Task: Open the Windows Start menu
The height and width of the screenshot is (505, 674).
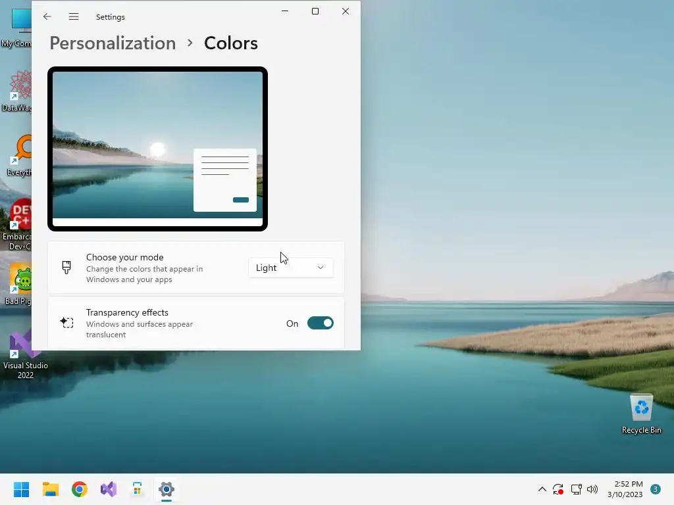Action: pos(21,489)
